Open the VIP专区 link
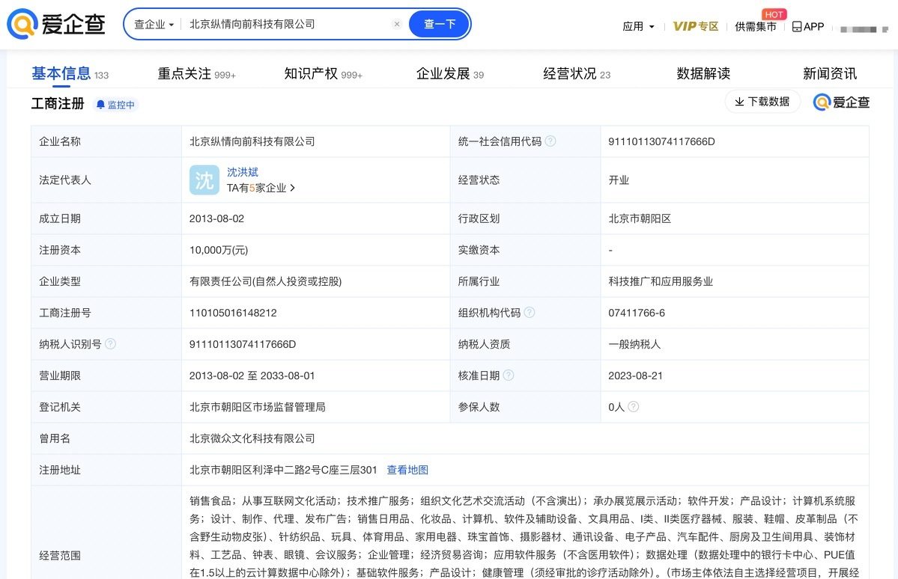This screenshot has height=579, width=898. [x=695, y=26]
